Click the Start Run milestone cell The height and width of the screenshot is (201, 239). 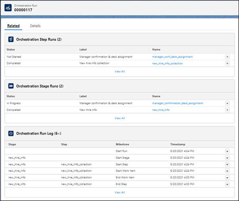click(121, 151)
